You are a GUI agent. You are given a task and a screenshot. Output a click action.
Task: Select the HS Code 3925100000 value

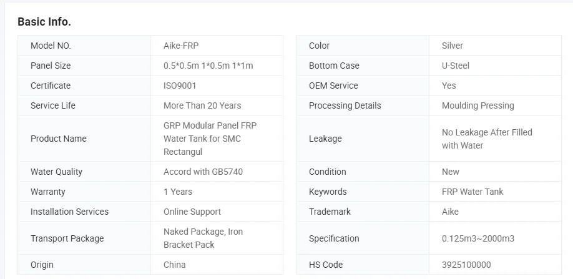click(466, 265)
